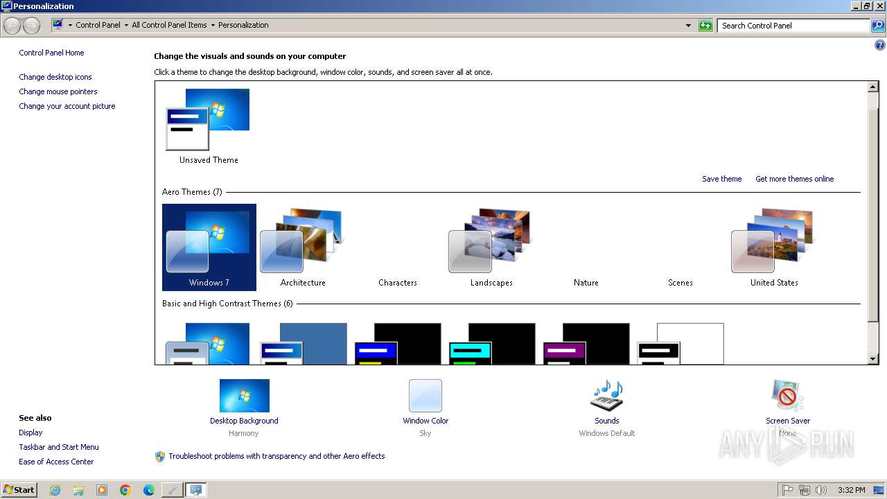The height and width of the screenshot is (499, 887).
Task: Open Change desktop icons link
Action: [x=55, y=77]
